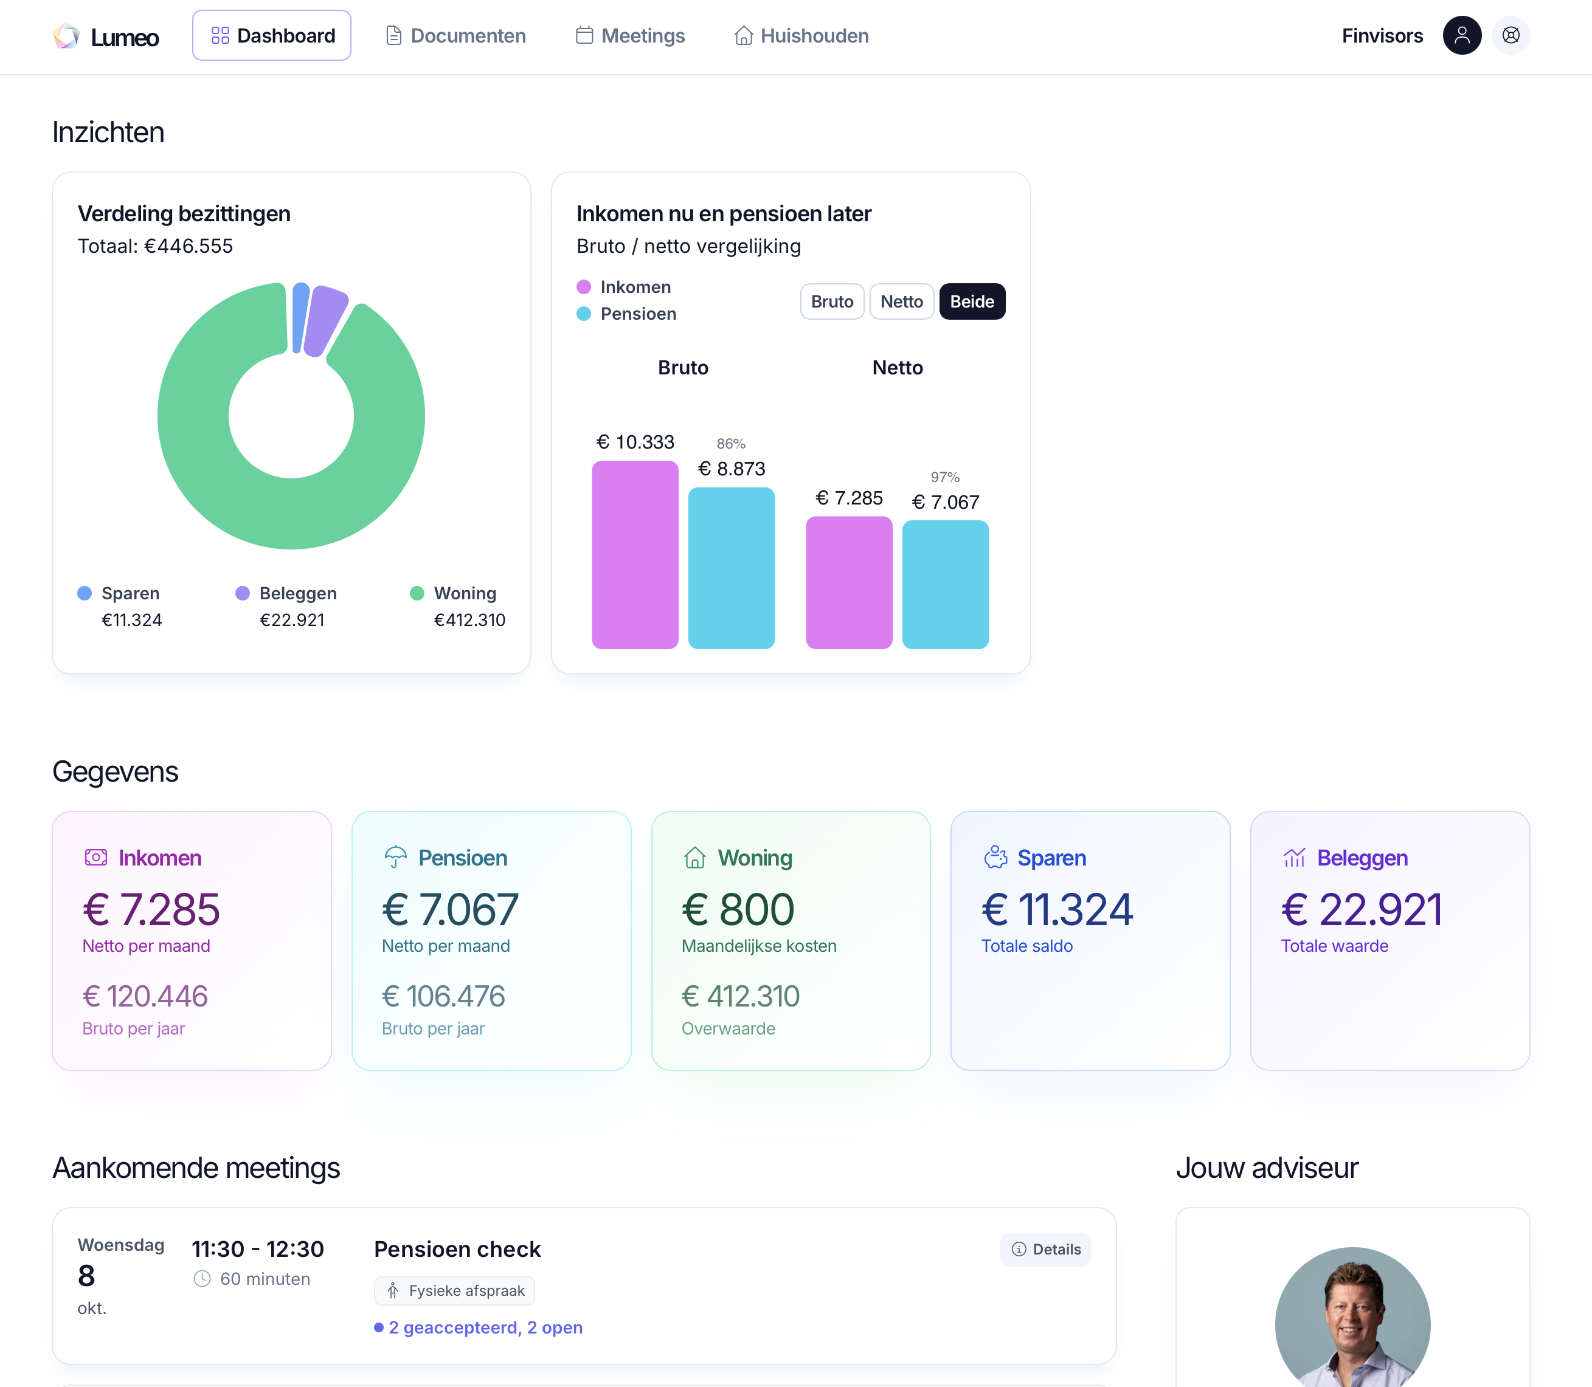Click the Finvisors account label
Image resolution: width=1592 pixels, height=1387 pixels.
pyautogui.click(x=1382, y=36)
